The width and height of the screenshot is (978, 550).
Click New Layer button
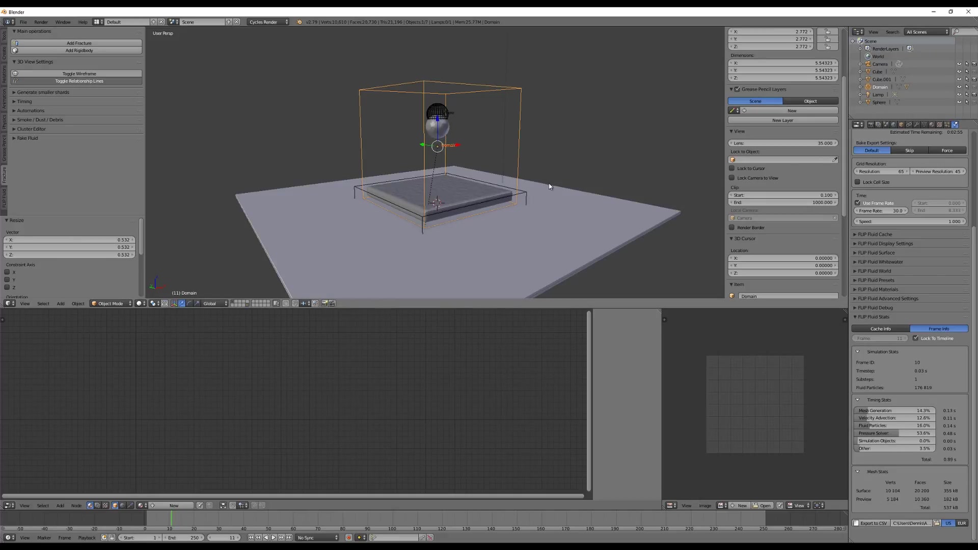pyautogui.click(x=783, y=120)
